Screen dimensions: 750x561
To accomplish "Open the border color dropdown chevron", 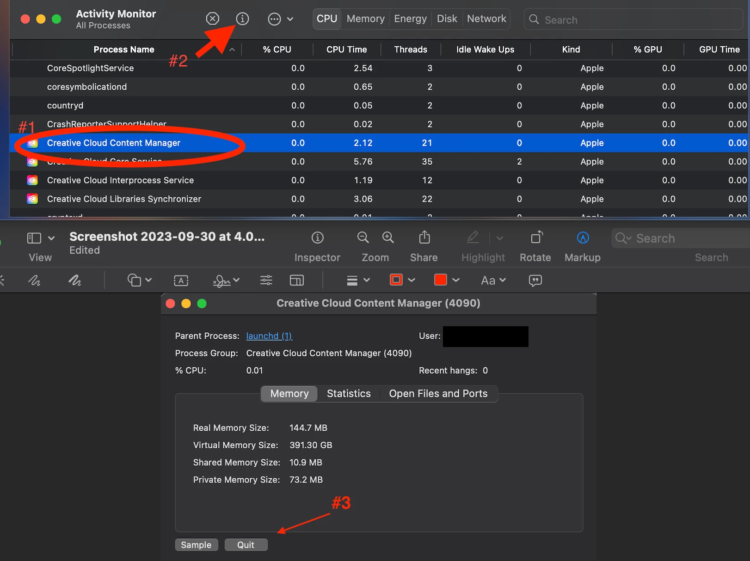I will [x=412, y=280].
